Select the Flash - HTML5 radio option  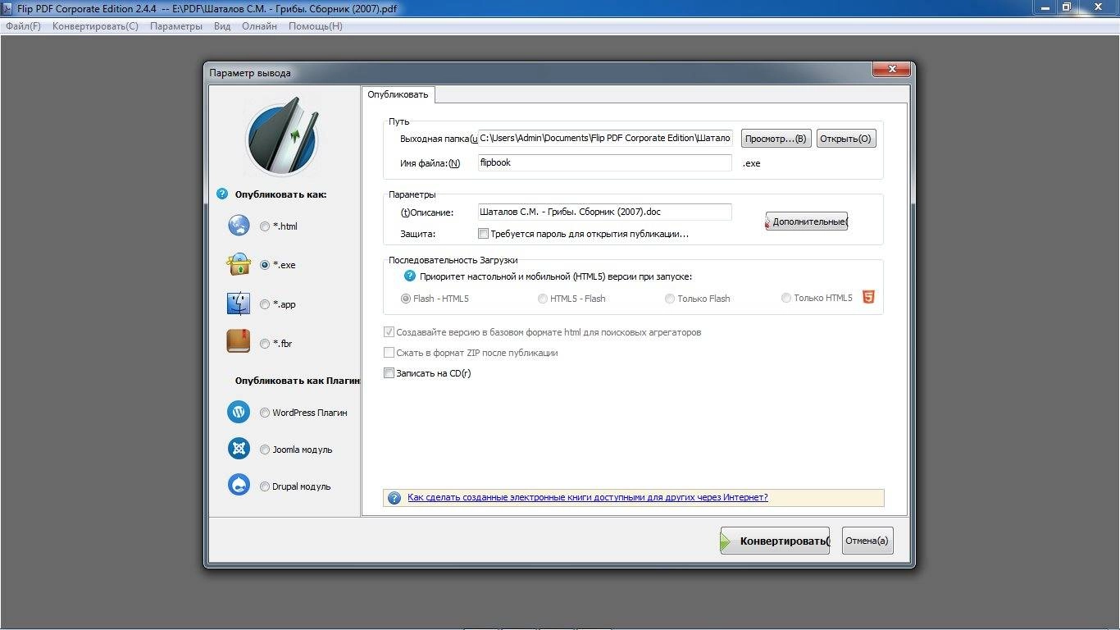(406, 299)
